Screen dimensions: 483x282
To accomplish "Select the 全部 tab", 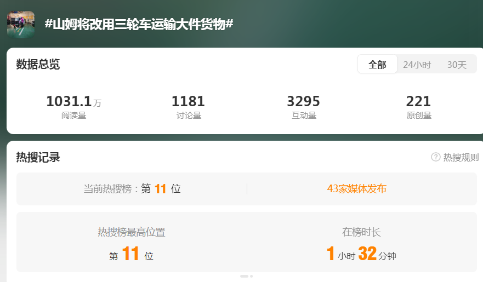I will pos(377,65).
